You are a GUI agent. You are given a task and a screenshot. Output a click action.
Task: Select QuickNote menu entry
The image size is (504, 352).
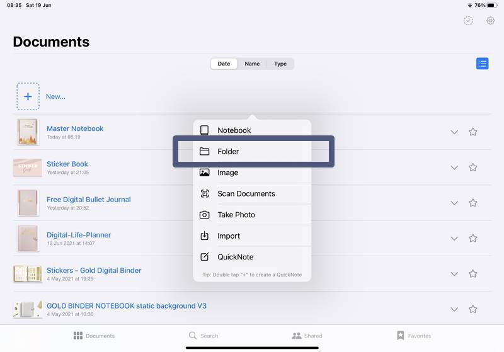(252, 257)
